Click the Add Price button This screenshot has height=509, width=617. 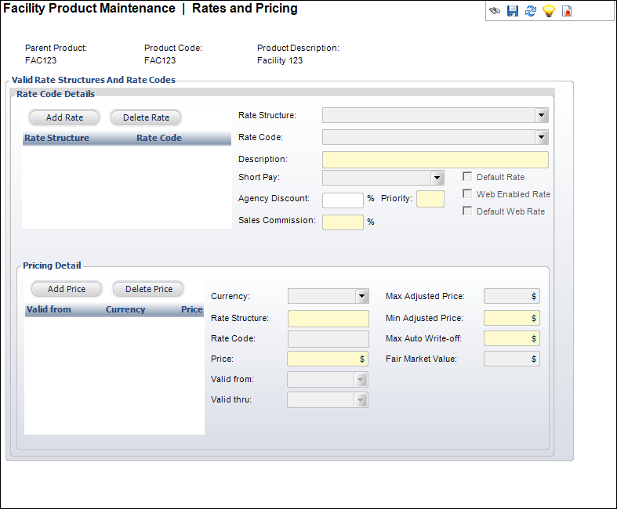(67, 289)
